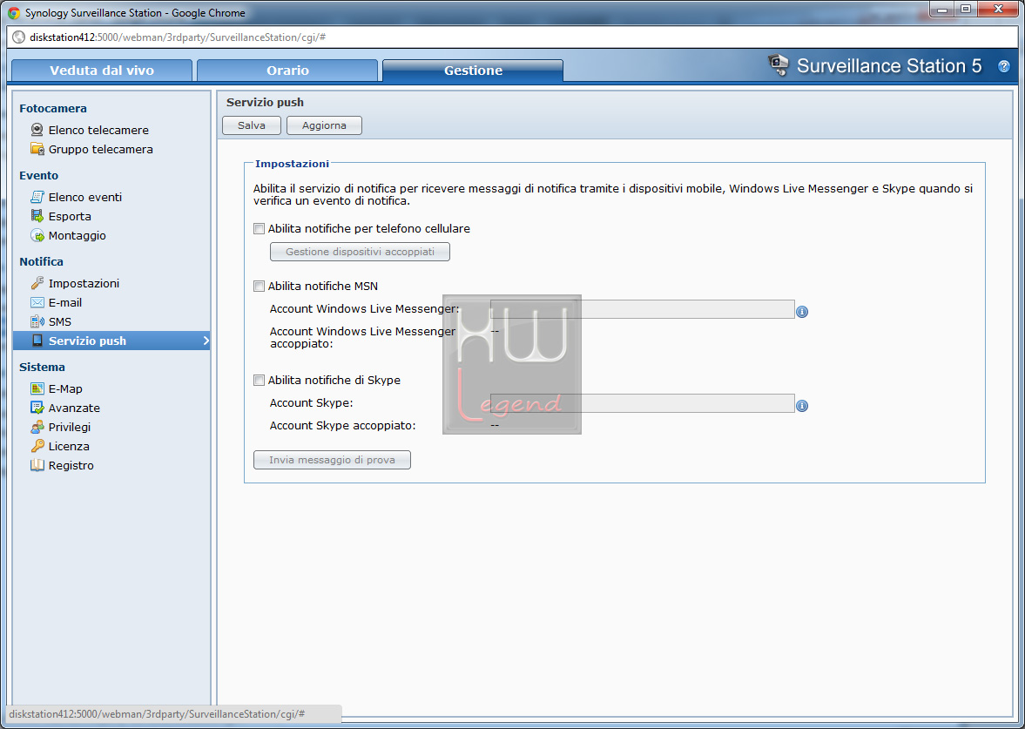The width and height of the screenshot is (1025, 729).
Task: Click the Impostazioni wrench icon
Action: [x=37, y=283]
